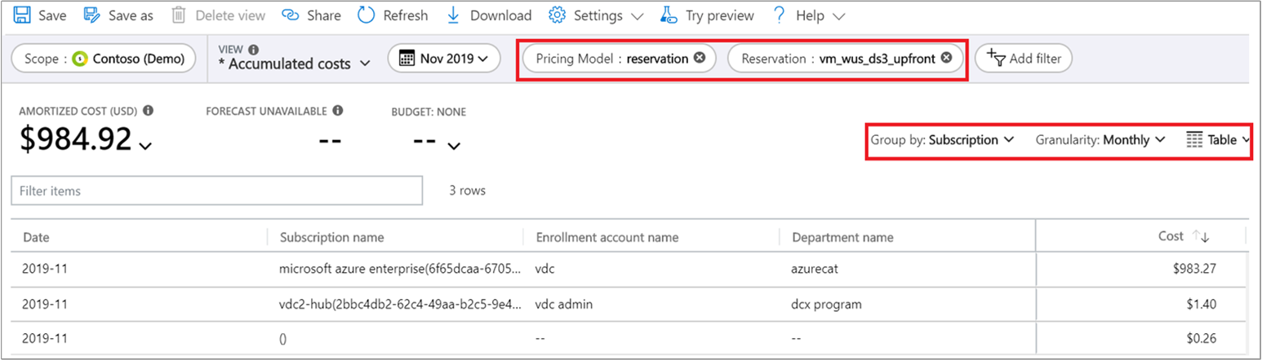Expand the Accumulated costs view dropdown
The width and height of the screenshot is (1262, 360).
pos(365,64)
